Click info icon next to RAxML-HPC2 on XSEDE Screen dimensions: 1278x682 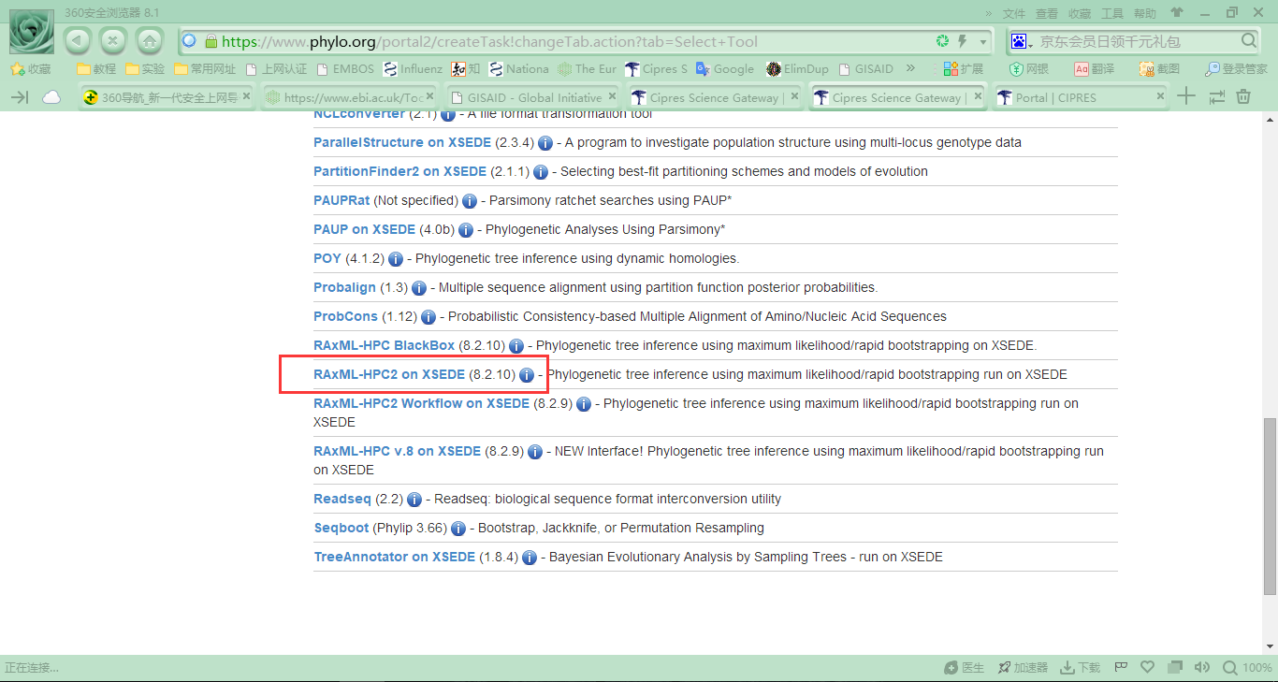pyautogui.click(x=527, y=375)
